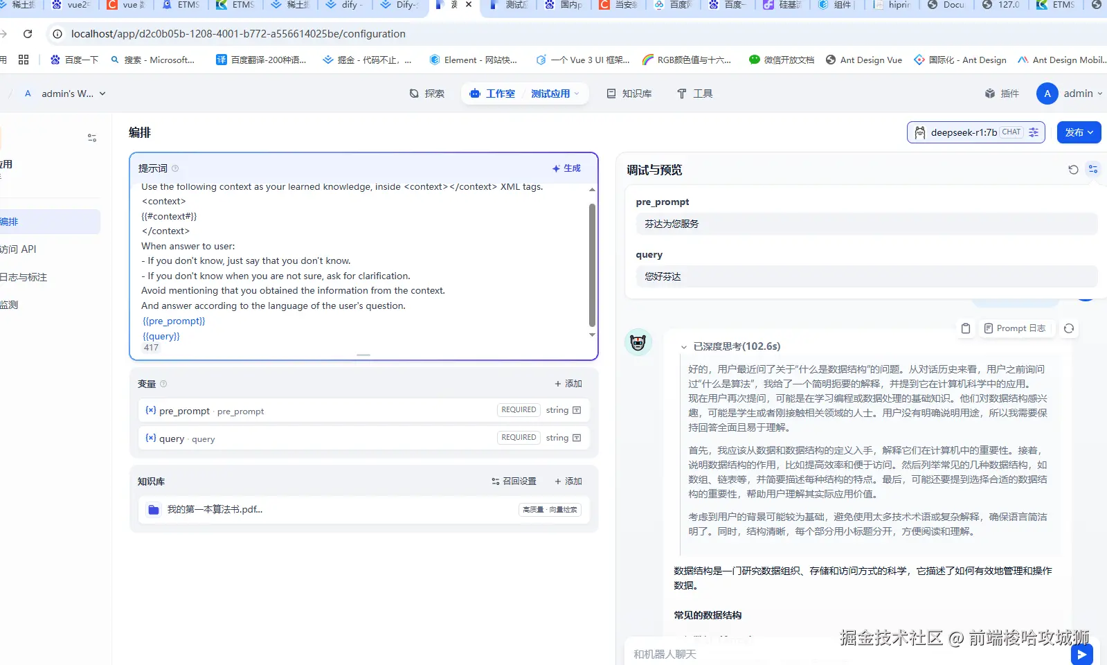1107x665 pixels.
Task: Collapse the 已深度思考 thinking section
Action: [x=683, y=346]
